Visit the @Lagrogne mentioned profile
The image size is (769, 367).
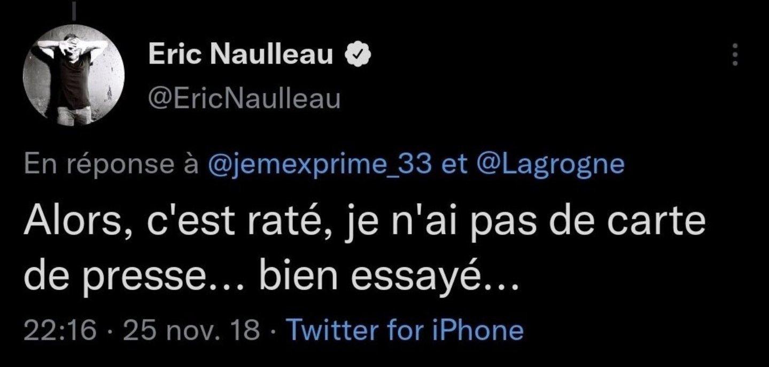pos(549,166)
